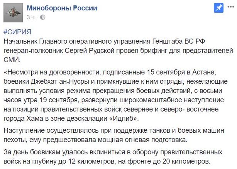Click the date 15 сентября in the text
237x169 pixels.
166,72
